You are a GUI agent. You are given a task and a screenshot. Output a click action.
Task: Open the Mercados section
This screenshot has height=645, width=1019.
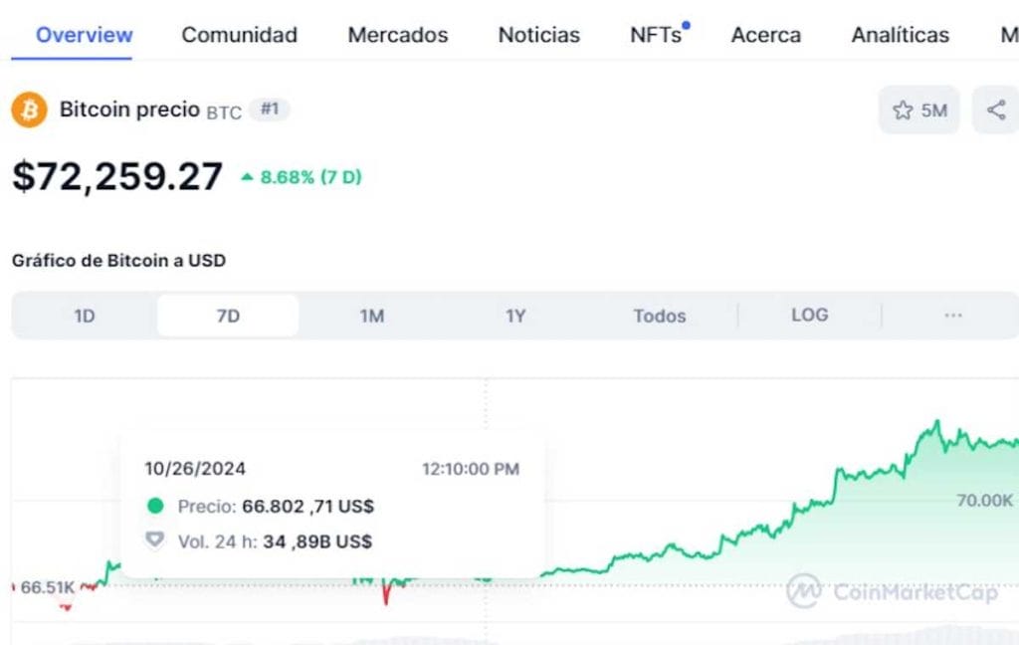(397, 35)
